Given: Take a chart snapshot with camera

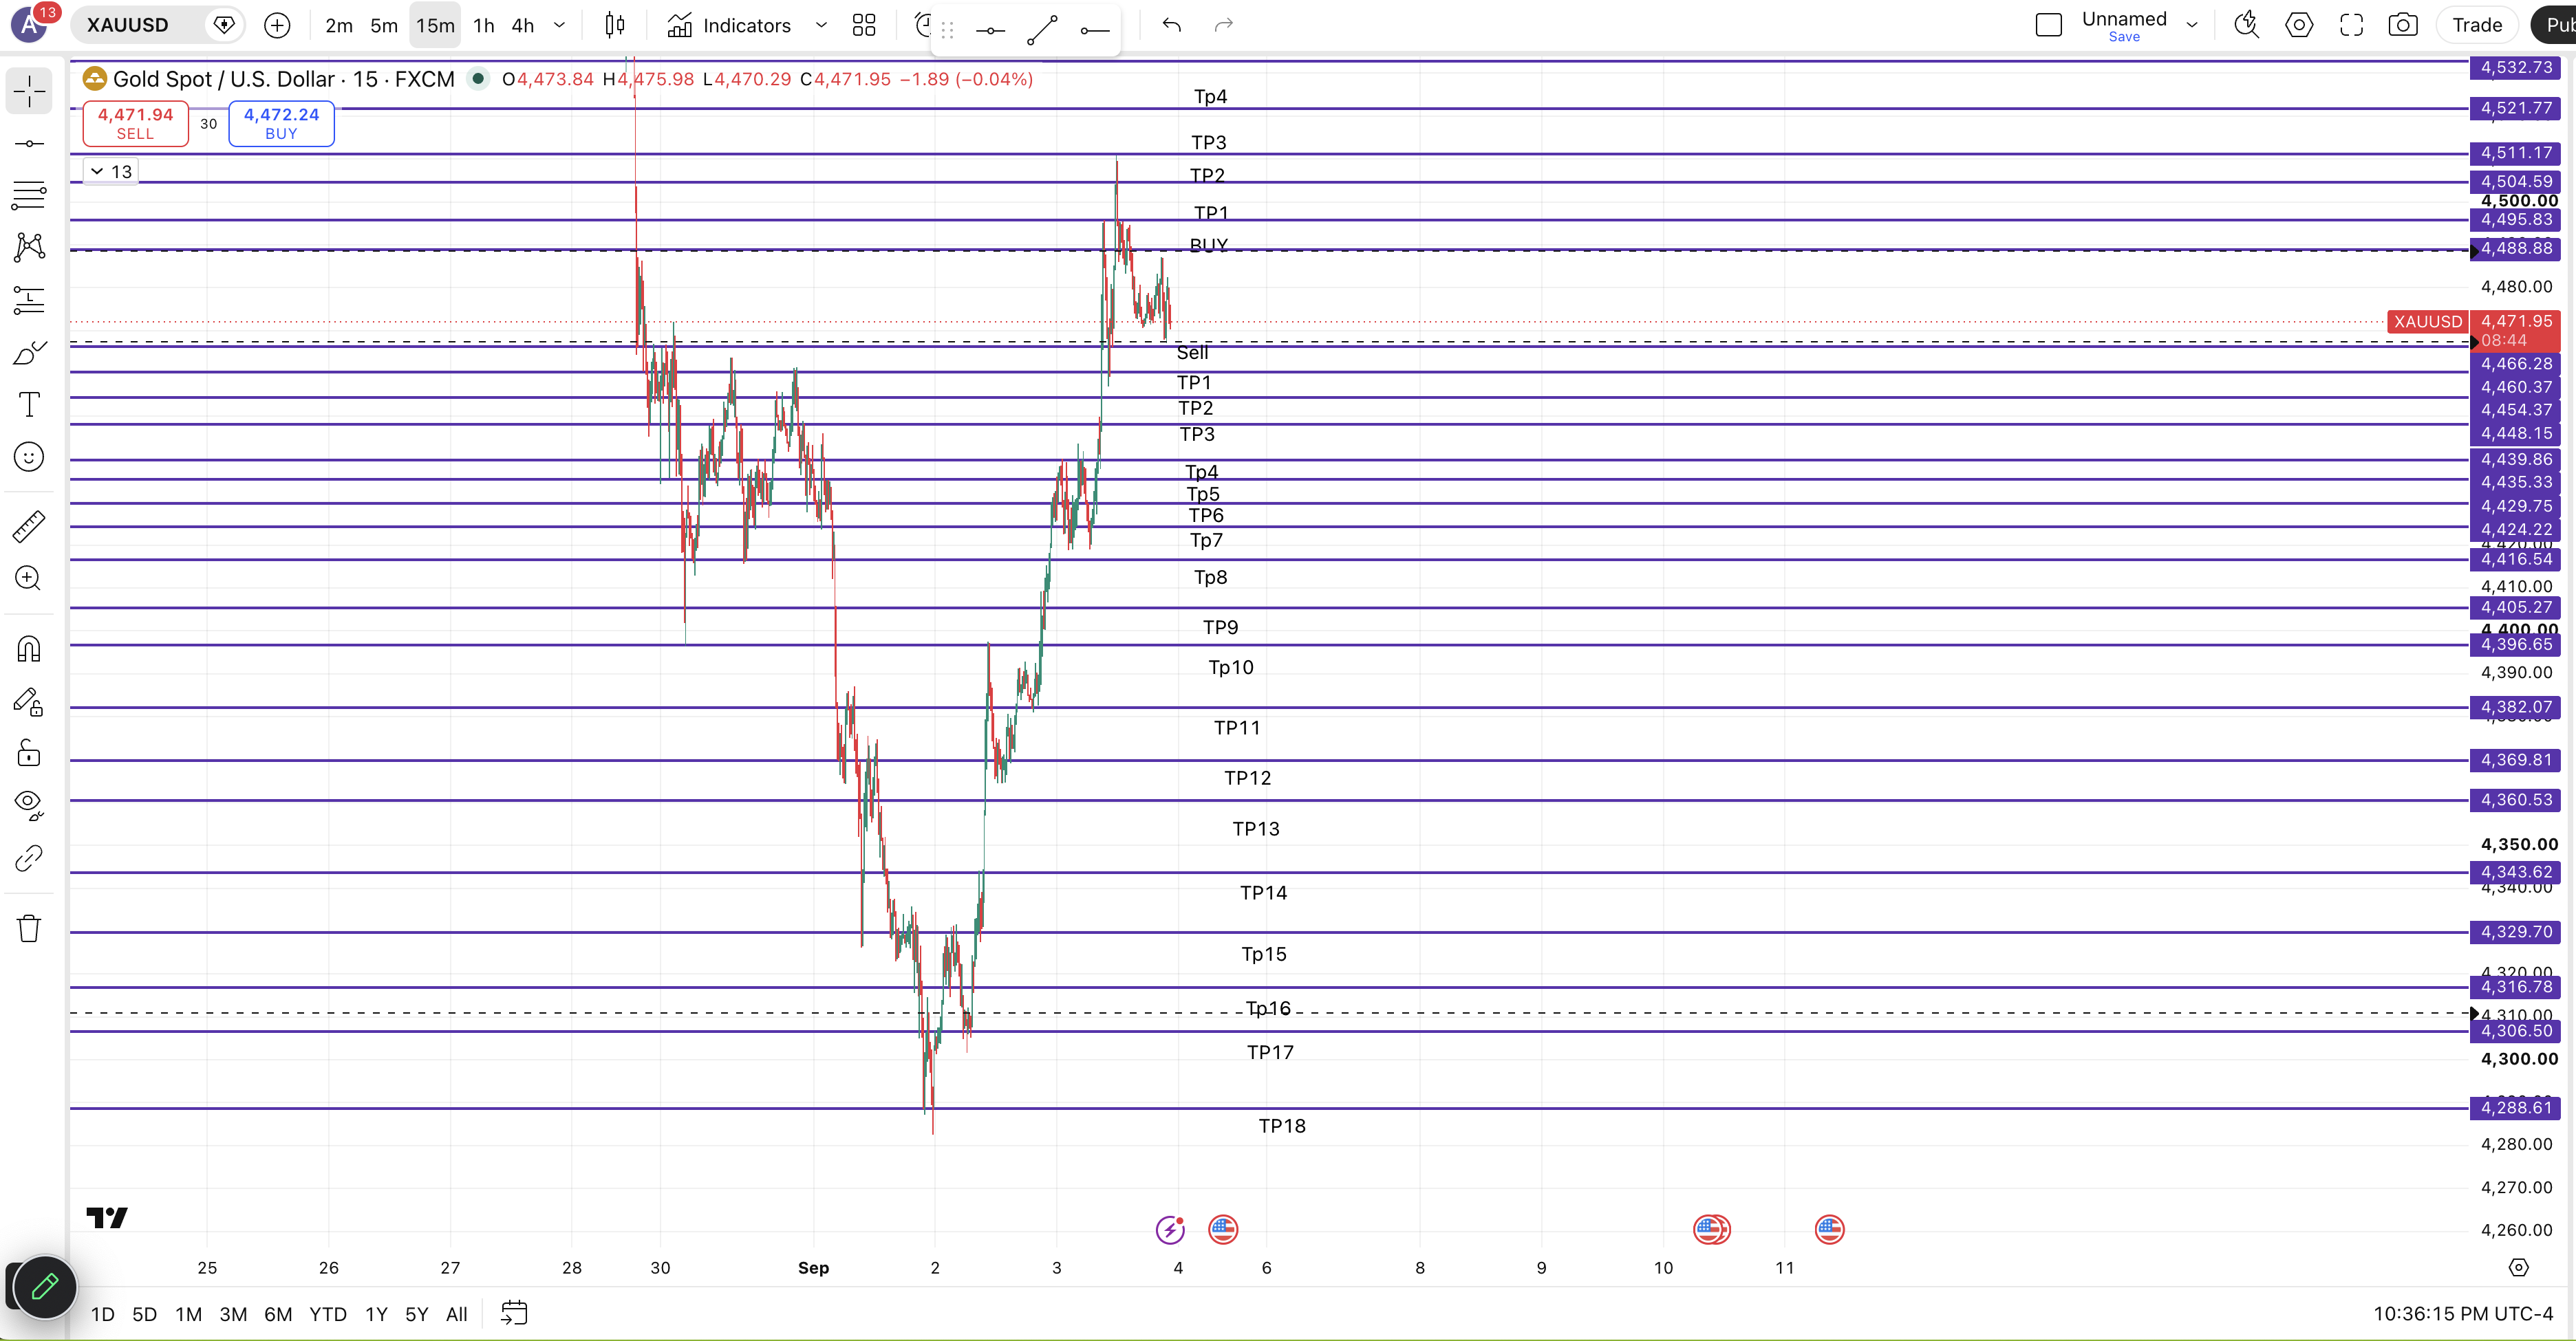Looking at the screenshot, I should (2403, 25).
